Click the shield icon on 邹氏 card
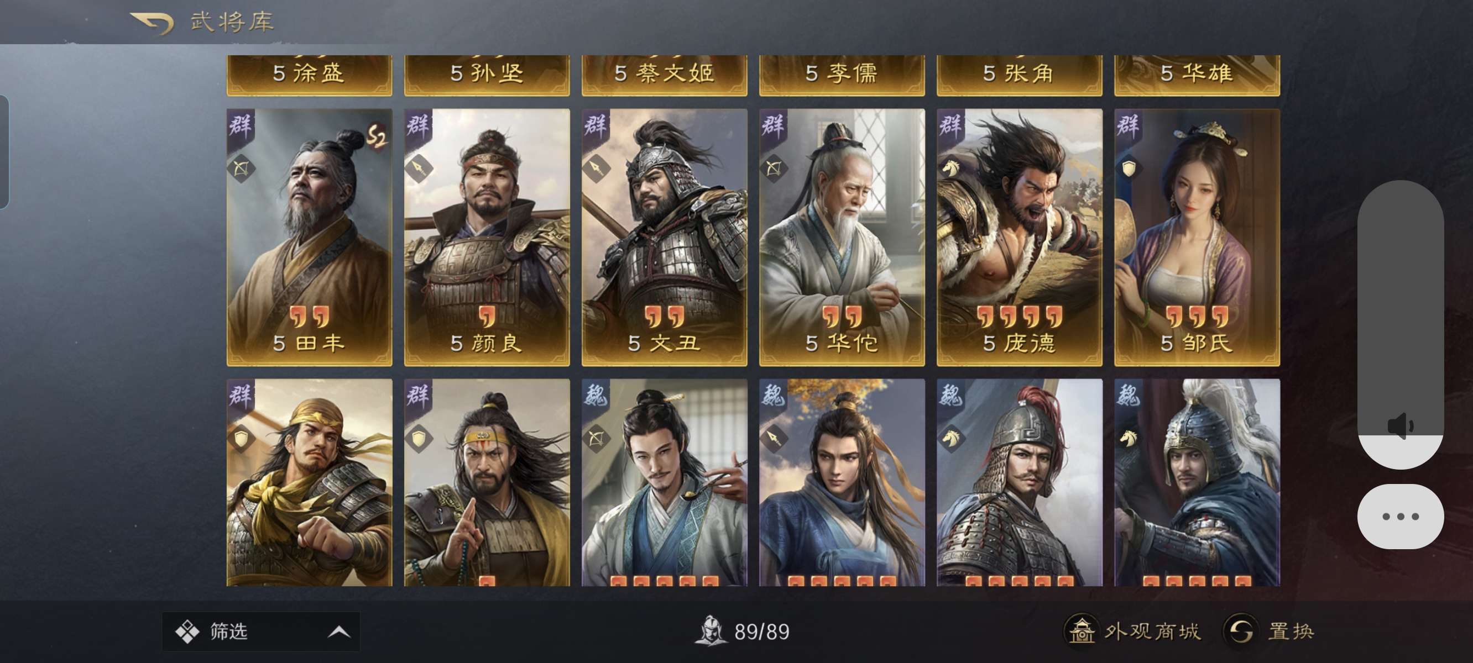Viewport: 1473px width, 663px height. [x=1129, y=169]
